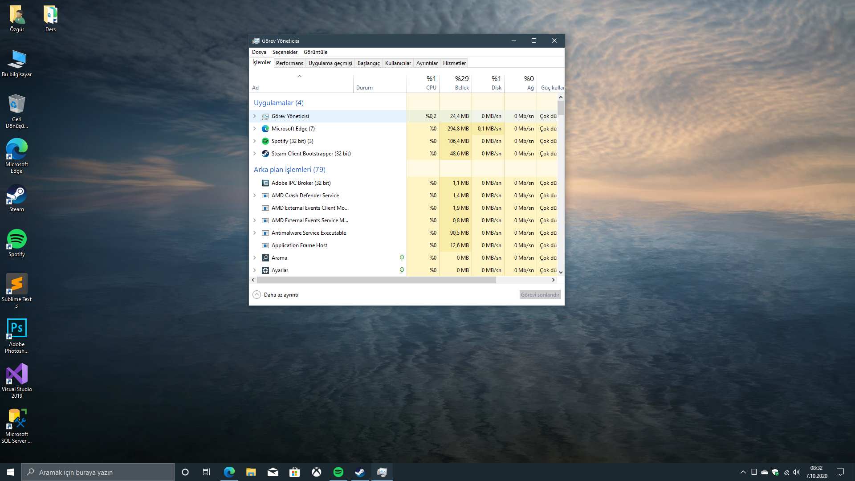Sort processes by CPU column

pos(423,83)
